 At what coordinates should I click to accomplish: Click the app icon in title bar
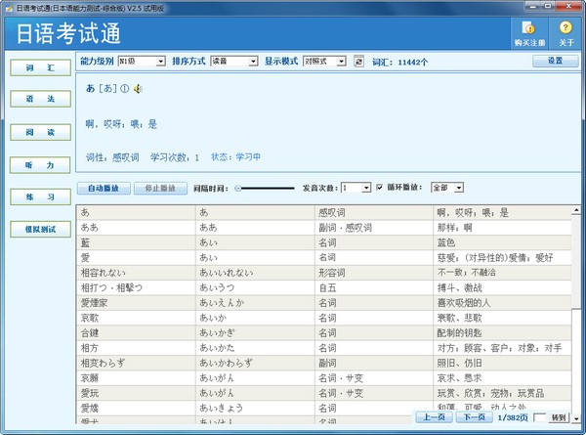tap(8, 7)
